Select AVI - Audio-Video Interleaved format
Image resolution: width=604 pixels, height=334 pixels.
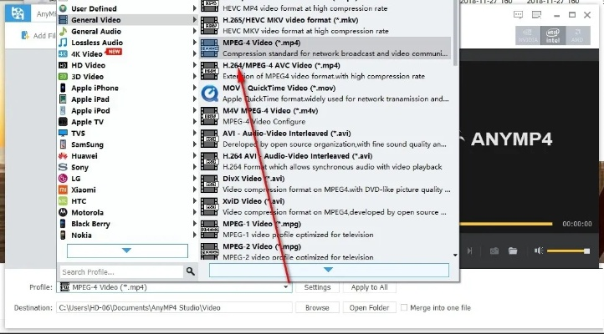(x=286, y=133)
